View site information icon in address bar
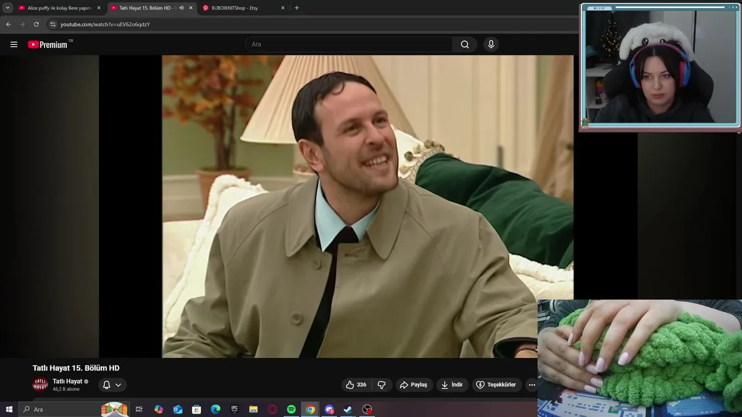Screen dimensions: 742x417 pyautogui.click(x=53, y=24)
